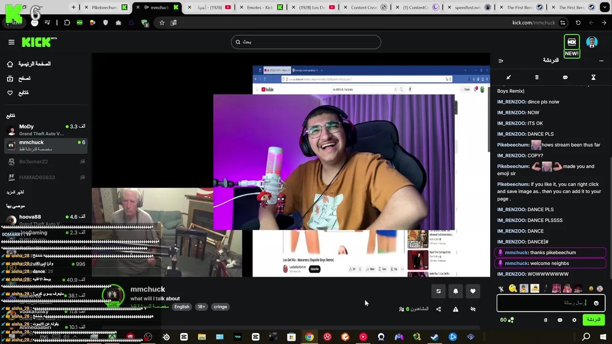Open the browser extensions puzzle icon

[x=67, y=23]
